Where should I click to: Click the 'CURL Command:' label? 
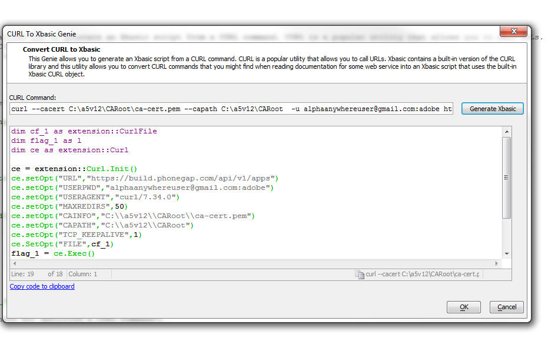coord(32,98)
